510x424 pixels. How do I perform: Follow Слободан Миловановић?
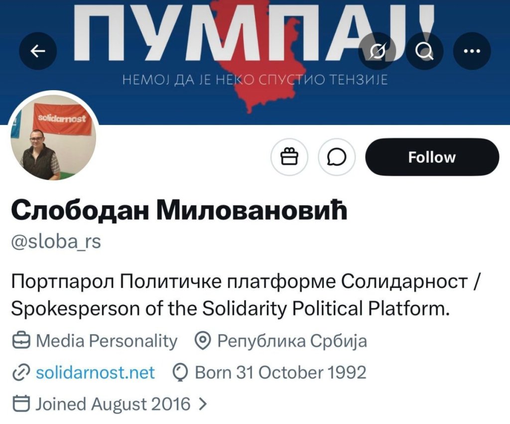pyautogui.click(x=432, y=157)
